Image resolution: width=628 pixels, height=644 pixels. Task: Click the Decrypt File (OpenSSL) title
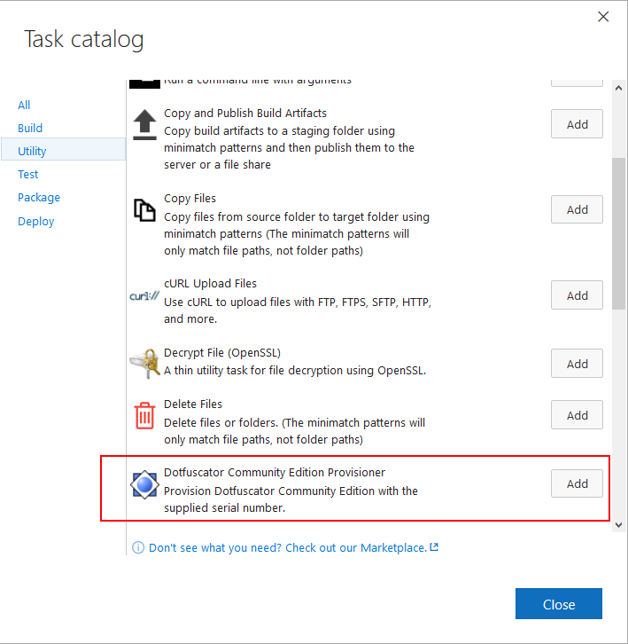222,353
